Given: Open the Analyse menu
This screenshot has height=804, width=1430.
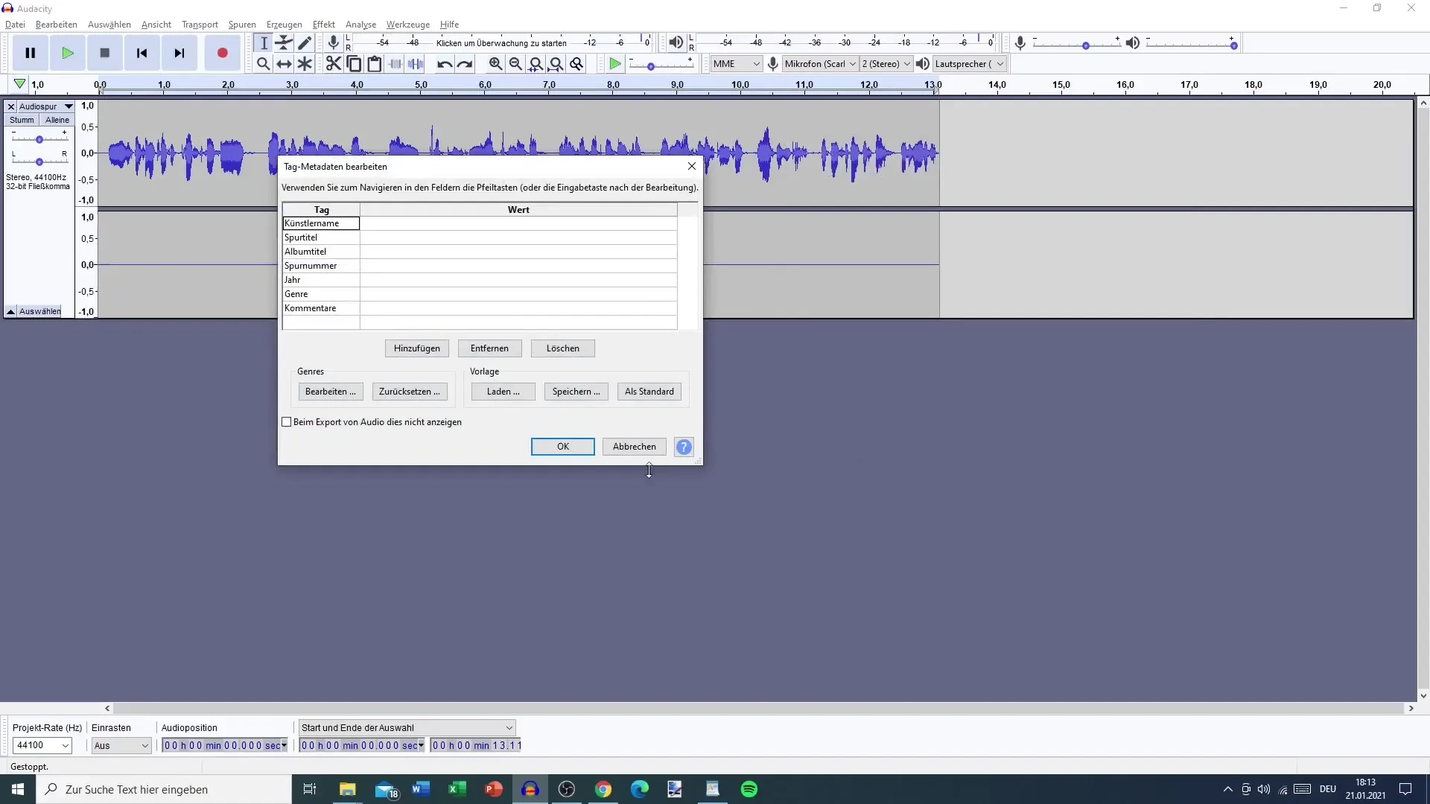Looking at the screenshot, I should coord(360,25).
